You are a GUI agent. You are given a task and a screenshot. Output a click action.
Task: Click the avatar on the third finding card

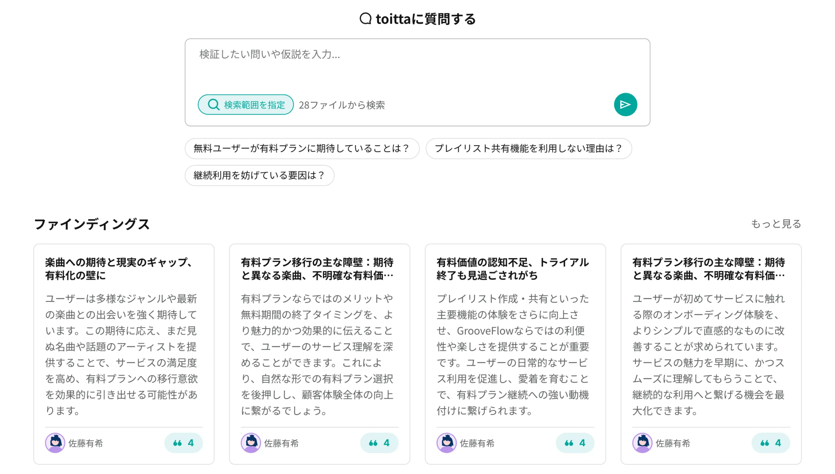pyautogui.click(x=446, y=443)
